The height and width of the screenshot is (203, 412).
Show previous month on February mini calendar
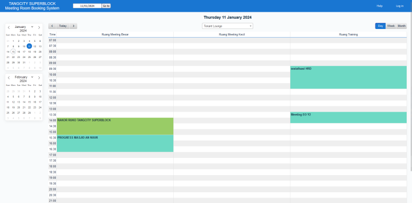(x=9, y=77)
